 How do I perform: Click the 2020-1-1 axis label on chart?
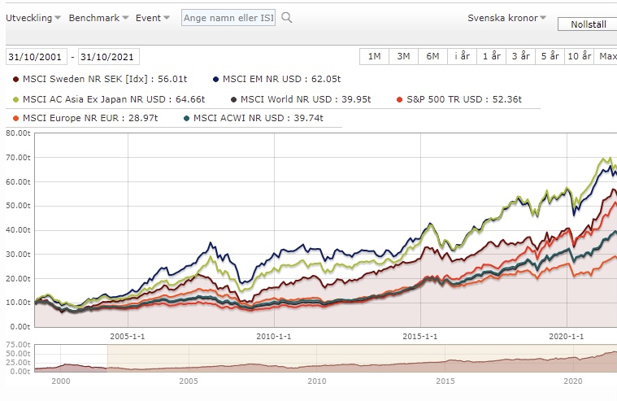coord(567,337)
